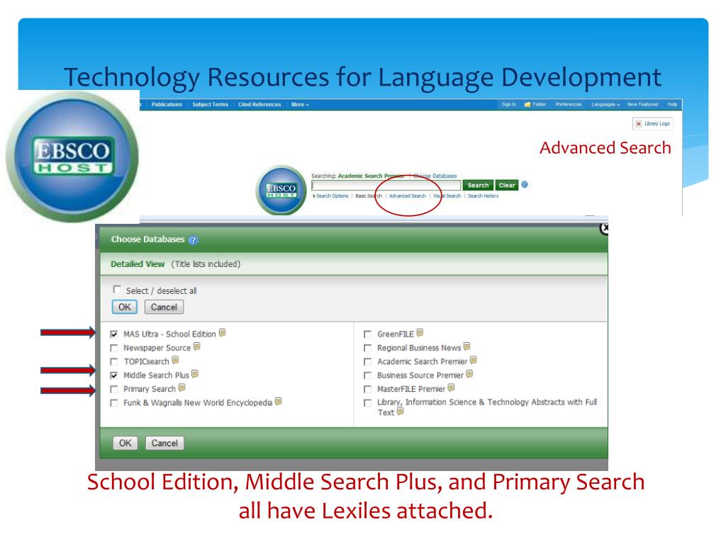726x544 pixels.
Task: Check Academic Search Premier database
Action: coord(368,362)
